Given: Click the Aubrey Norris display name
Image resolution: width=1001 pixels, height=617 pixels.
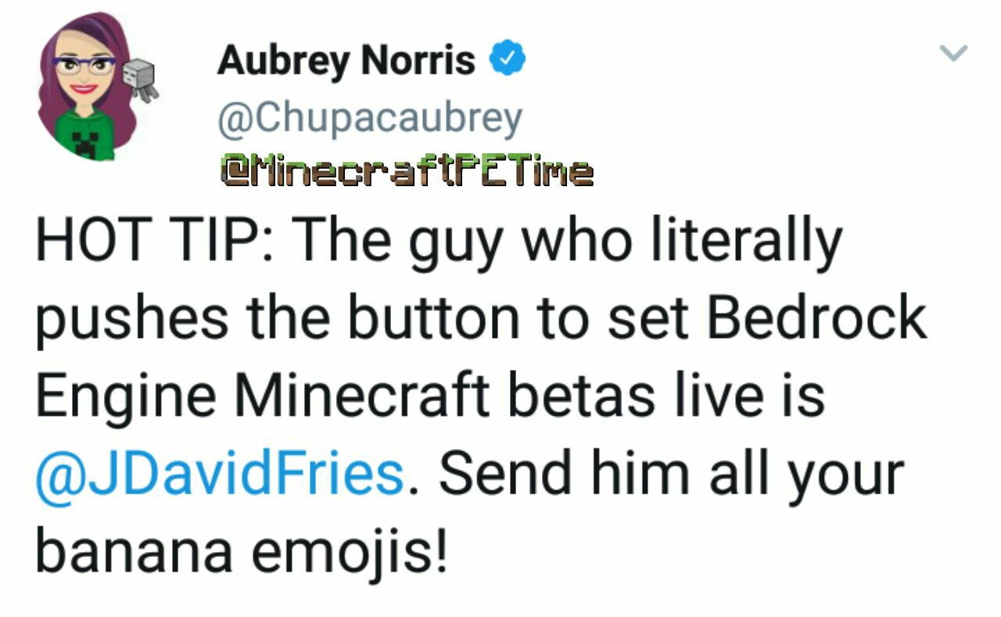Looking at the screenshot, I should [346, 59].
